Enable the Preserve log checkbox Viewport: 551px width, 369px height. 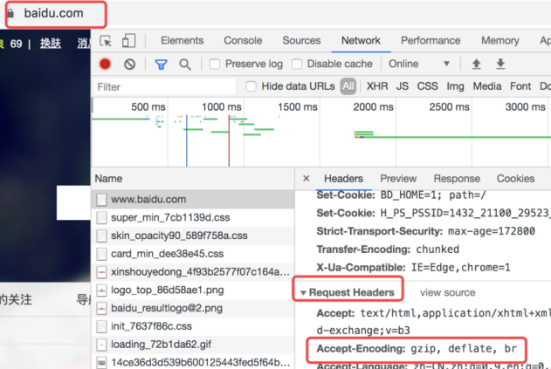[x=215, y=64]
